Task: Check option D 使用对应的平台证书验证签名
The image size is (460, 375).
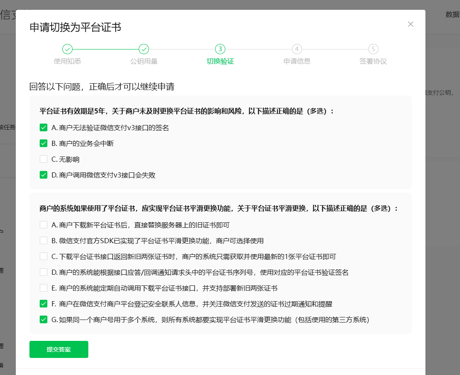Action: (44, 272)
